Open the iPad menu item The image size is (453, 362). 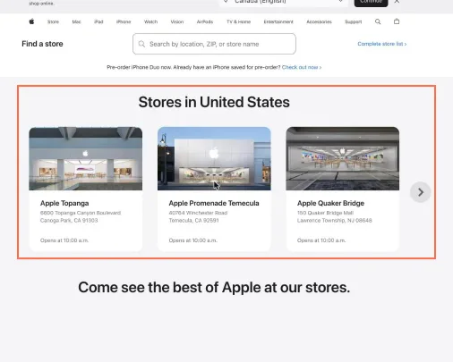[x=98, y=21]
